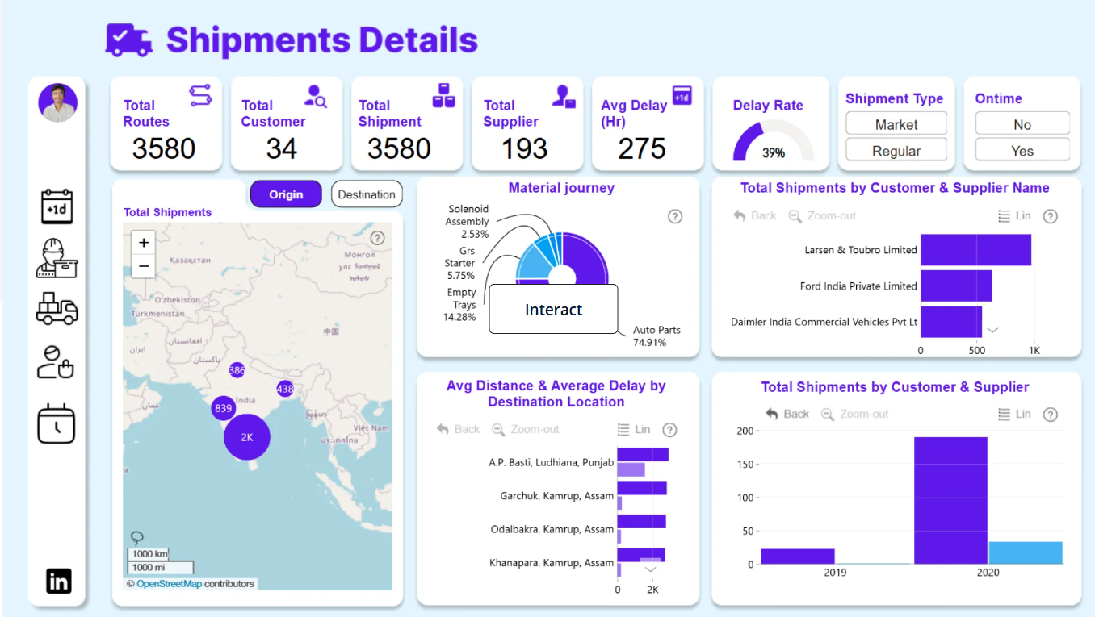Click the Interact button on Material journey

click(553, 310)
